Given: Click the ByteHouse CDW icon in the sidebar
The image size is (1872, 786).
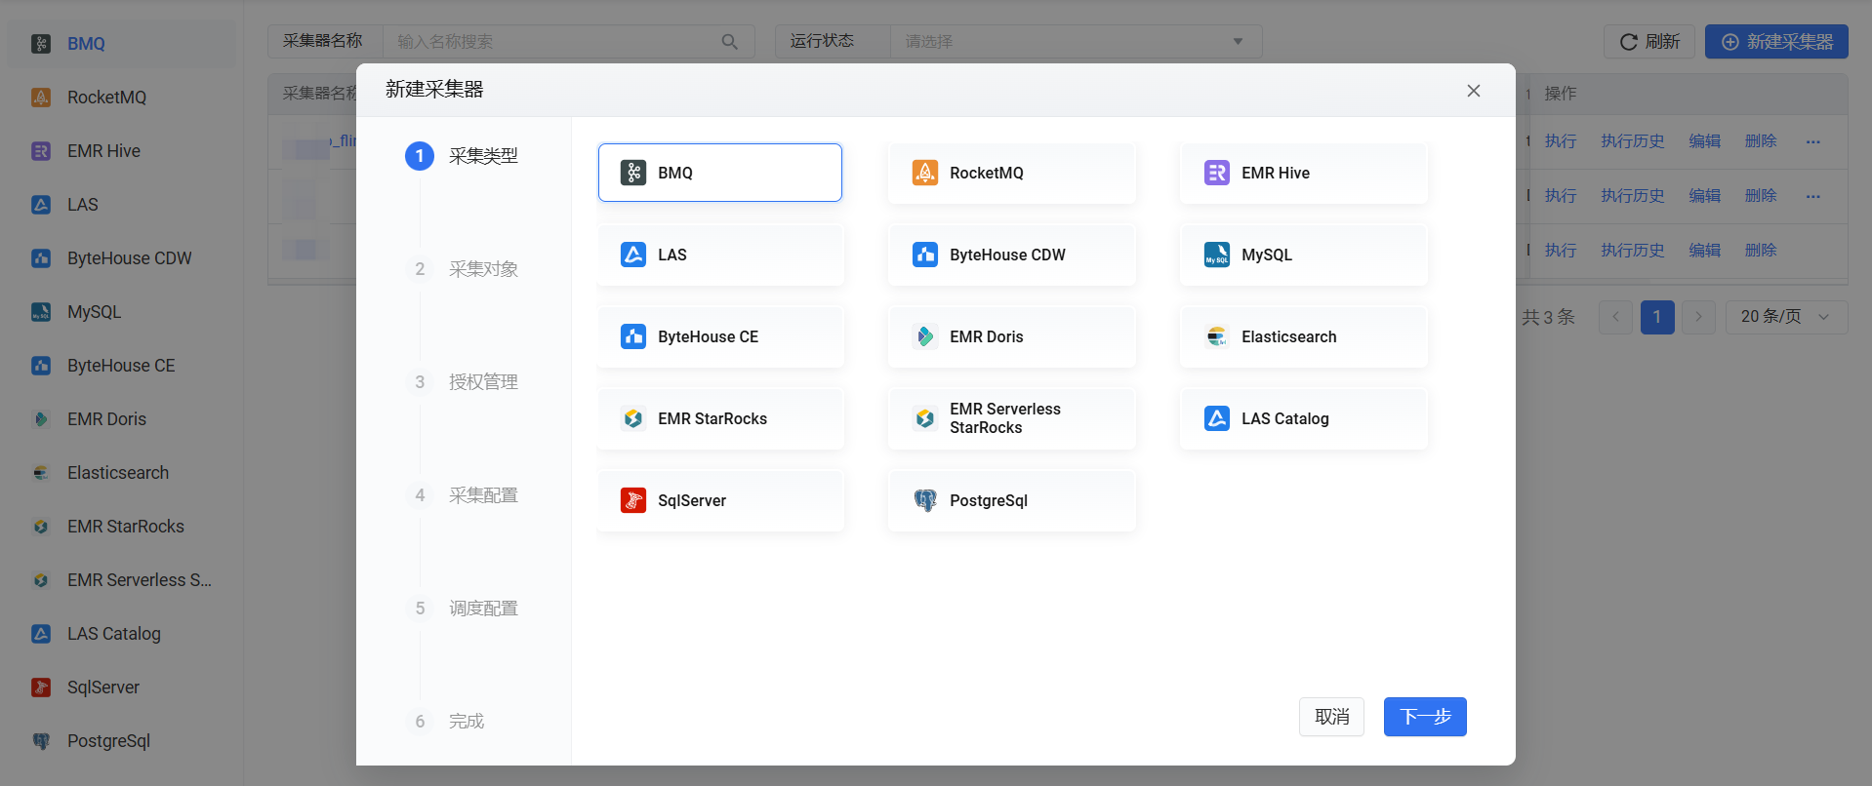Looking at the screenshot, I should point(41,258).
